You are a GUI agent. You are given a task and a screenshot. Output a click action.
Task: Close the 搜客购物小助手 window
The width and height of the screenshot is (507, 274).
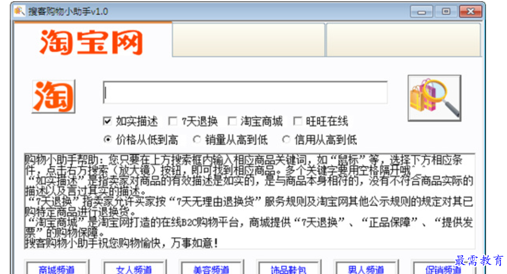coord(471,12)
